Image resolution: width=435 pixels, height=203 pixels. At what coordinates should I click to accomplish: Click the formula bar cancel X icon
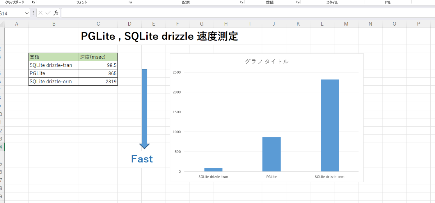40,13
